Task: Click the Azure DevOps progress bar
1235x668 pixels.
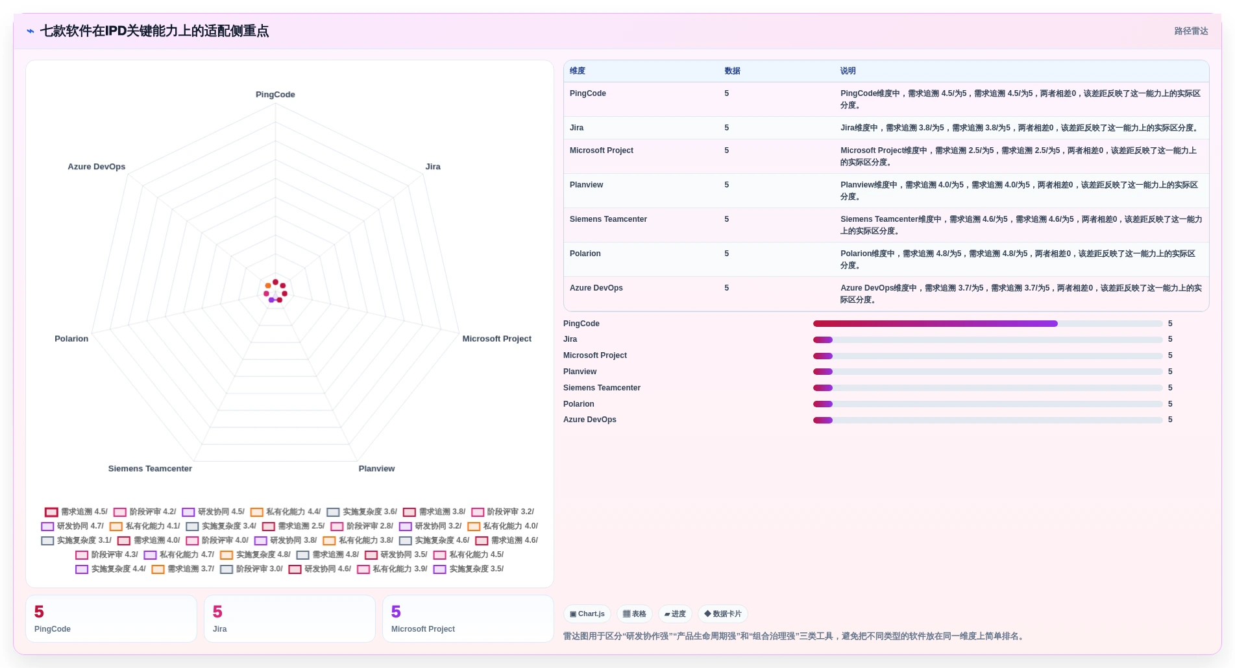Action: point(988,420)
